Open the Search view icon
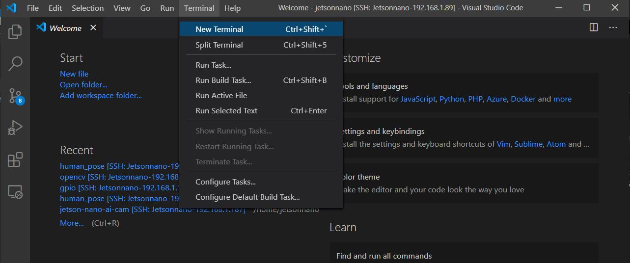This screenshot has width=630, height=263. [x=15, y=63]
